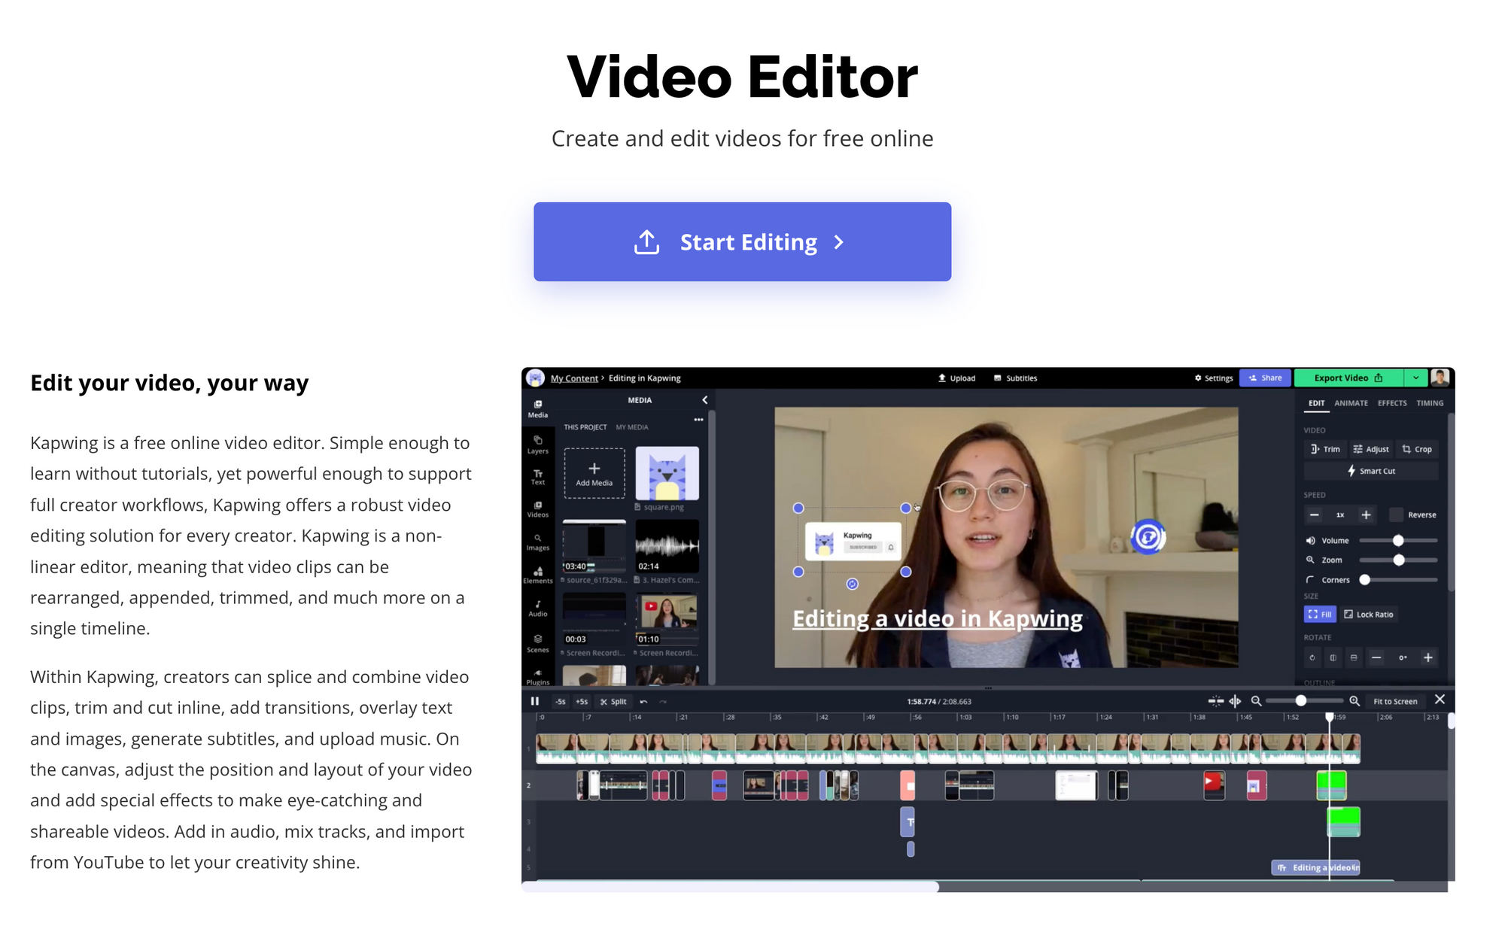The image size is (1505, 941).
Task: Open the media panel three-dot menu
Action: [698, 420]
